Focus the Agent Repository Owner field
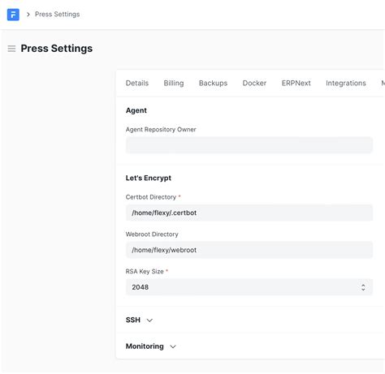 (x=249, y=145)
